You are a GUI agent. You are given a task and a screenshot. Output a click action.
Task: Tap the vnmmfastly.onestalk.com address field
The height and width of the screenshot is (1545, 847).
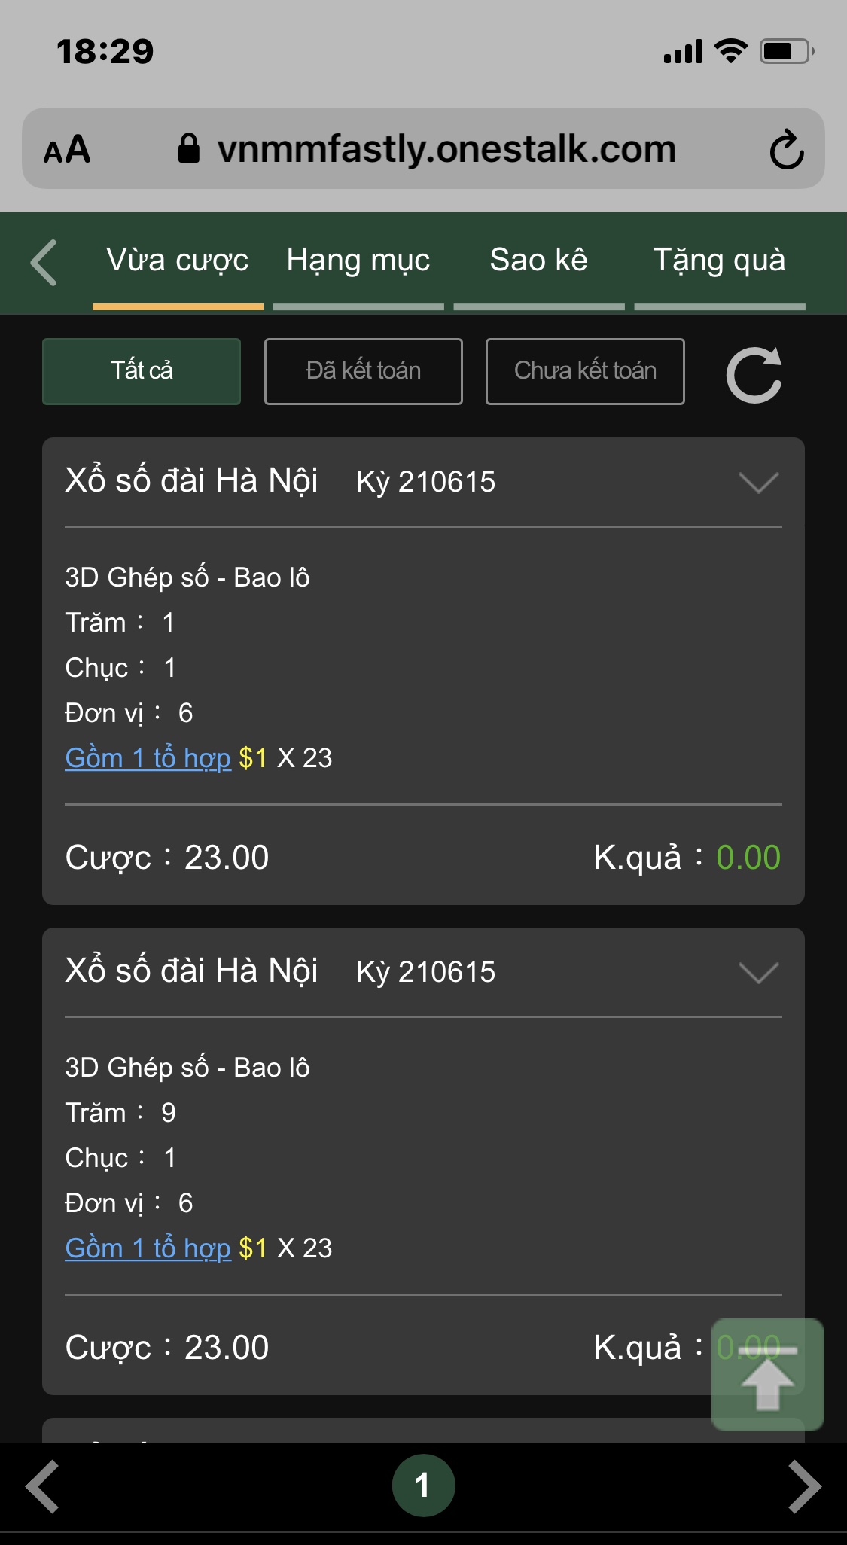pos(446,149)
